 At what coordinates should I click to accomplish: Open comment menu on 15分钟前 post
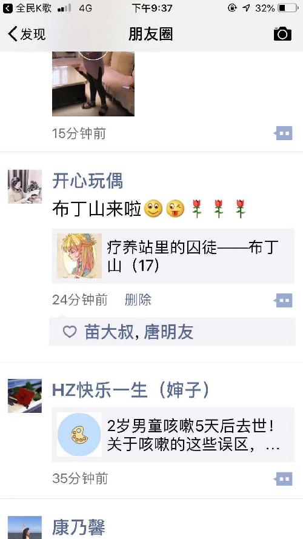coord(284,133)
